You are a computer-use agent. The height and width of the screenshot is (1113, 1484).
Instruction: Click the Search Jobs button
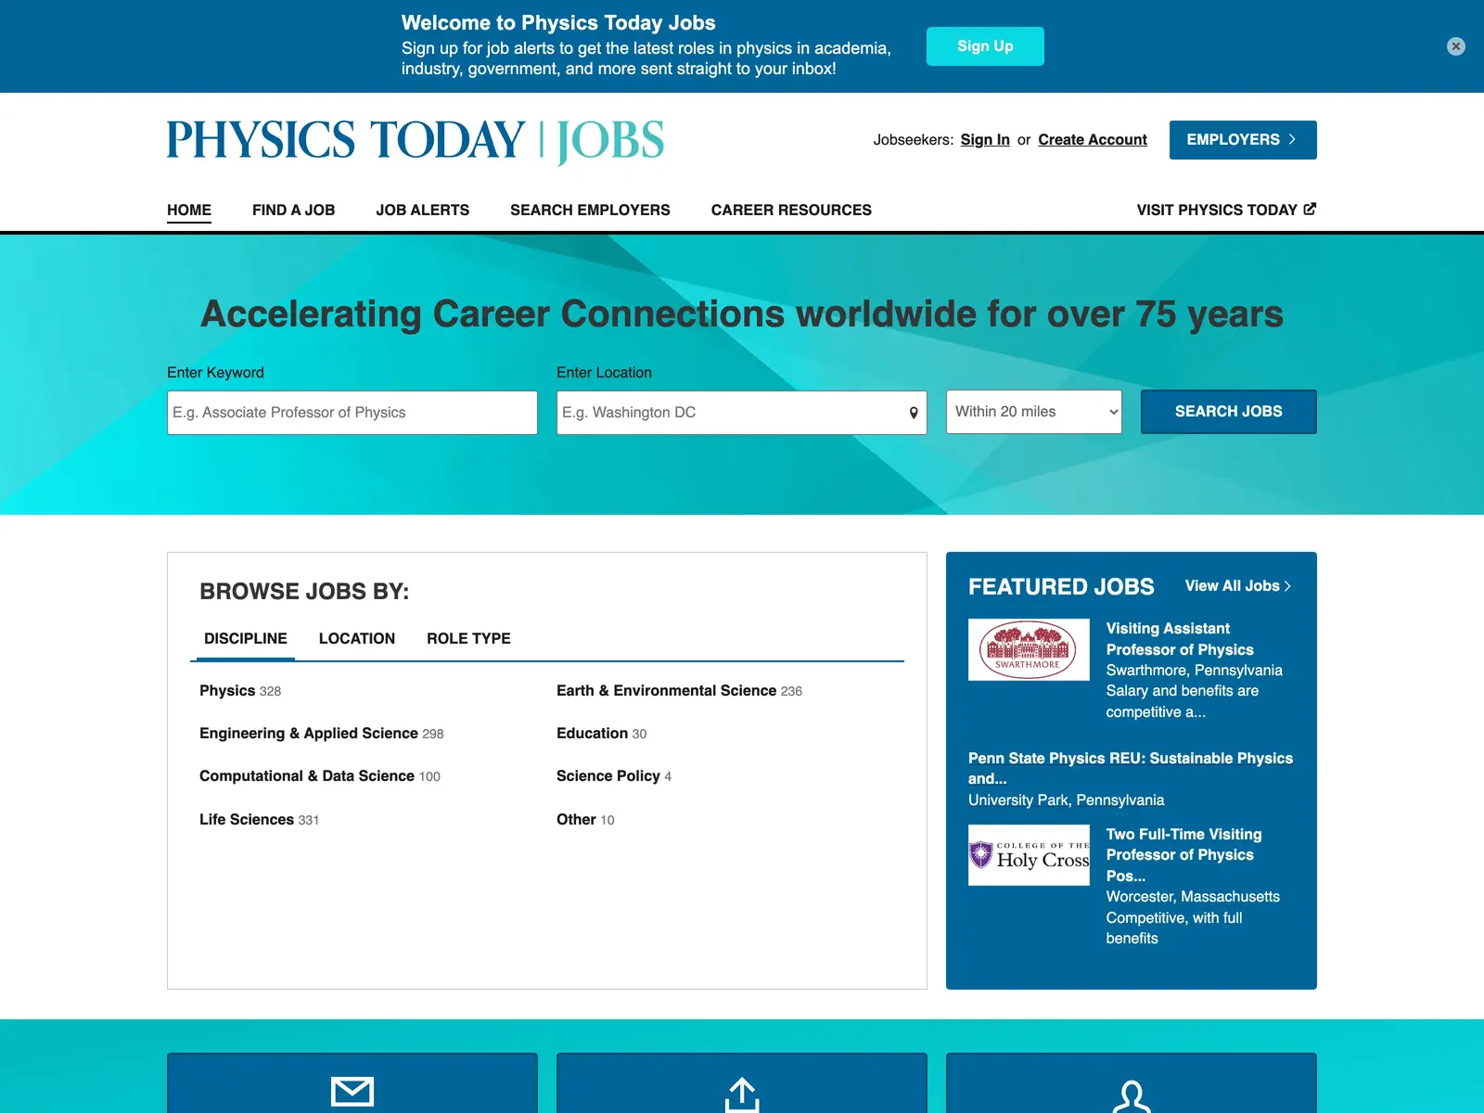coord(1229,412)
